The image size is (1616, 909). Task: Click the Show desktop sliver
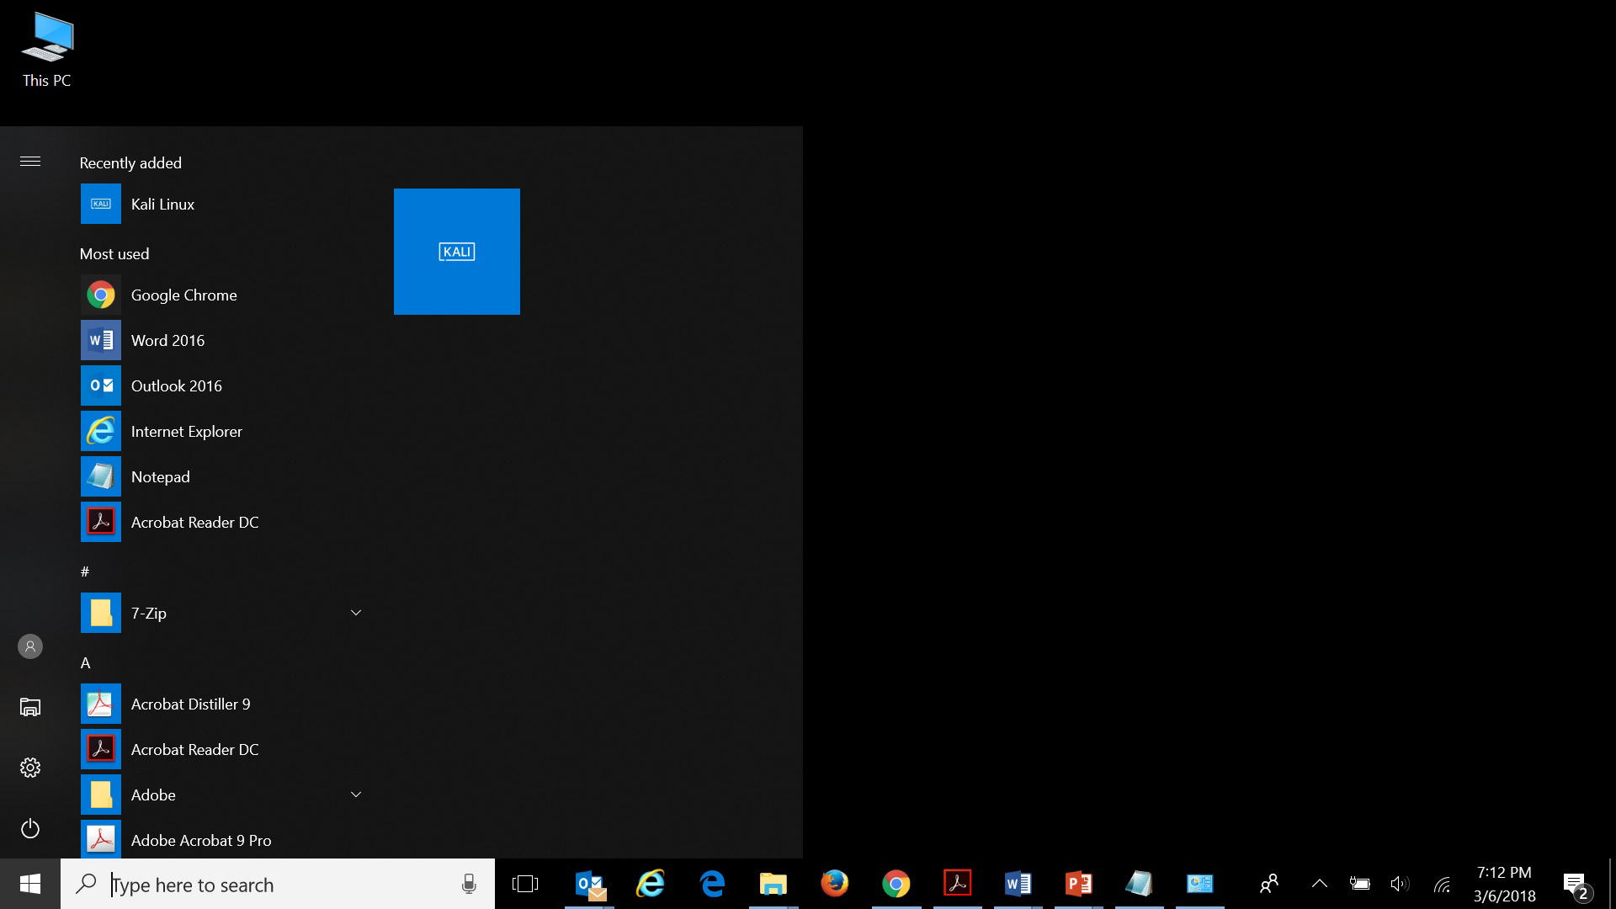pos(1612,884)
